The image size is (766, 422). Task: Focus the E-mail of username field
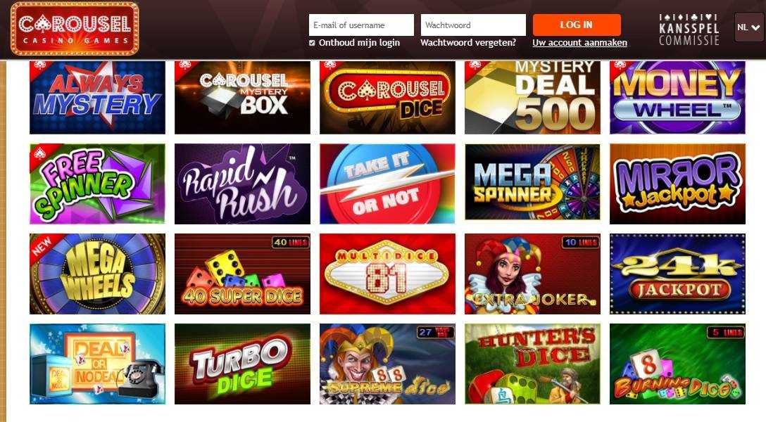pos(361,25)
